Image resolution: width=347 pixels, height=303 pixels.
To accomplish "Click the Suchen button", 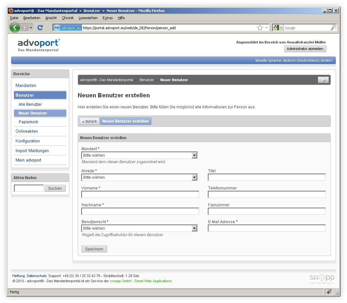I will point(55,188).
